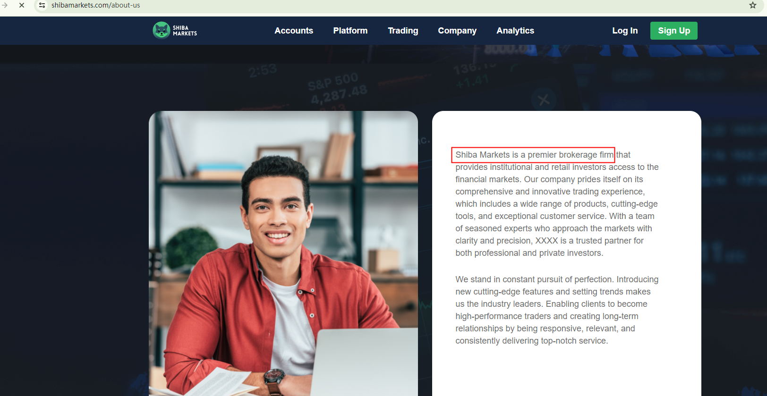Image resolution: width=767 pixels, height=396 pixels.
Task: Bookmark this page with the star icon
Action: coord(753,5)
